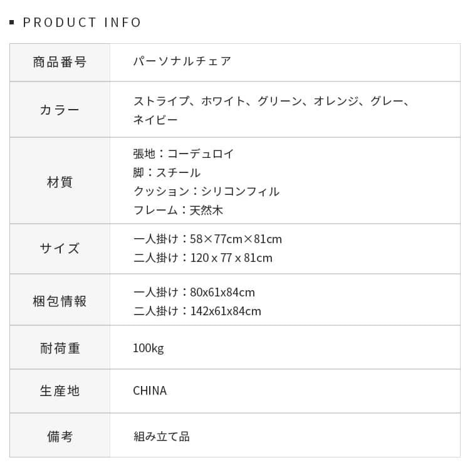Screen dimensions: 470x470
Task: Select the 材質 row label cell
Action: [60, 182]
